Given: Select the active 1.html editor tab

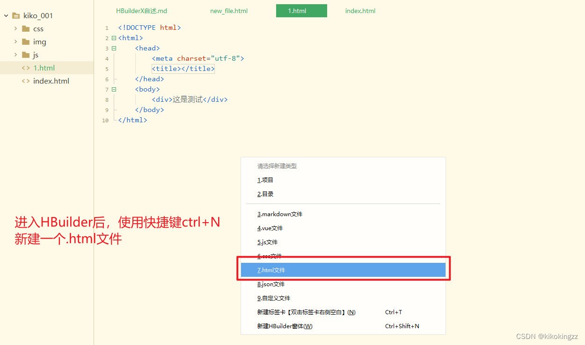Looking at the screenshot, I should tap(301, 11).
